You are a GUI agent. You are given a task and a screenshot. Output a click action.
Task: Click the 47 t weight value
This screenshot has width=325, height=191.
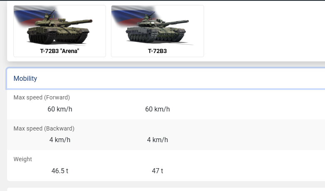point(158,171)
